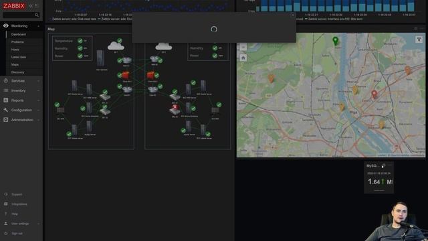Expand the Reports section chevron
Image resolution: width=428 pixels, height=241 pixels.
39,100
